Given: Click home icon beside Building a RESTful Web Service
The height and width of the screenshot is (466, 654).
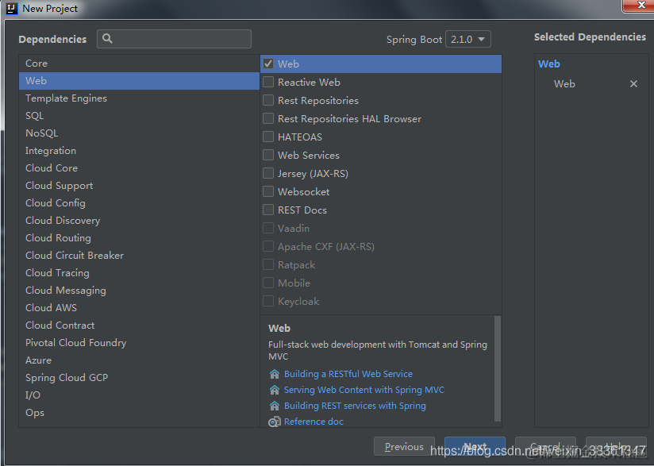Looking at the screenshot, I should coord(274,374).
